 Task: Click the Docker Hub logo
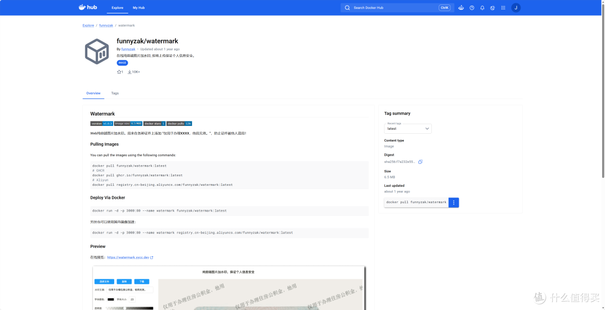[87, 7]
